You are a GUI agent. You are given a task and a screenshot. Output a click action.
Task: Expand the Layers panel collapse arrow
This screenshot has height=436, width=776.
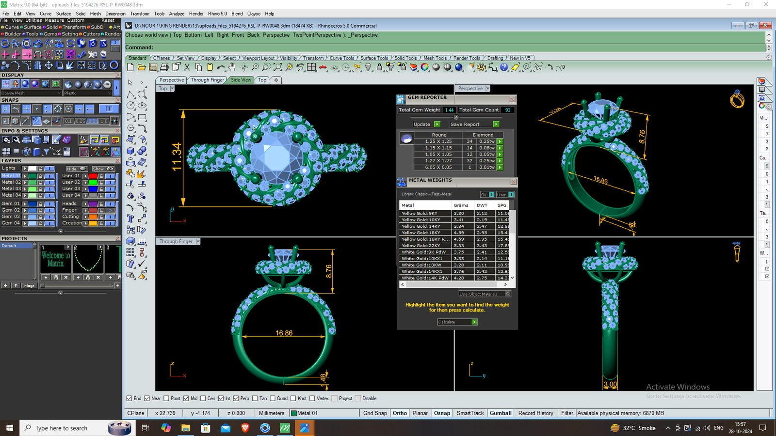pyautogui.click(x=60, y=231)
